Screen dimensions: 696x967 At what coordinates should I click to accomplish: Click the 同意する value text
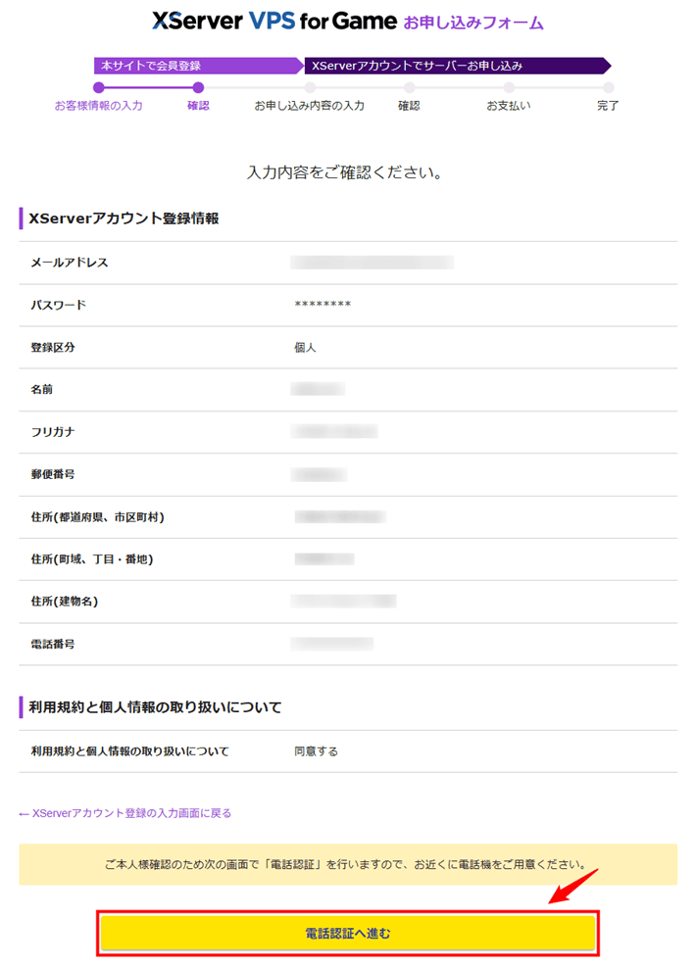coord(316,751)
